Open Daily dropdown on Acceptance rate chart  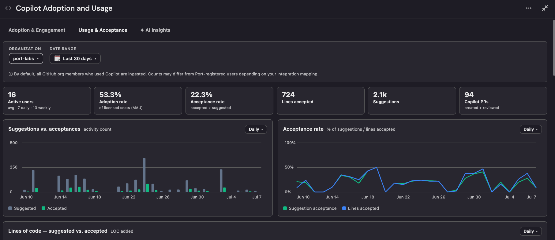click(x=531, y=129)
